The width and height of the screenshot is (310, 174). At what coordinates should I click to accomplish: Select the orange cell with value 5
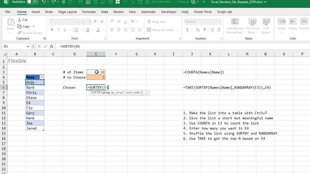pos(96,77)
